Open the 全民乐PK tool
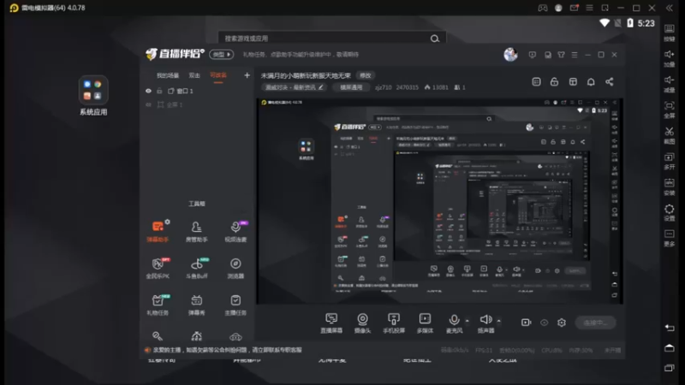Image resolution: width=685 pixels, height=385 pixels. click(x=158, y=268)
